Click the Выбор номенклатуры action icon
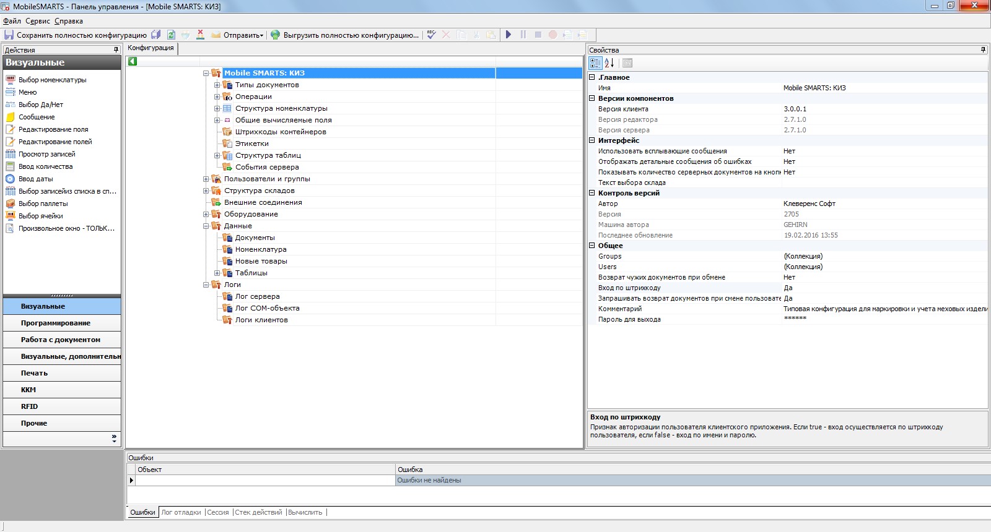Screen dimensions: 991x532 click(x=11, y=80)
